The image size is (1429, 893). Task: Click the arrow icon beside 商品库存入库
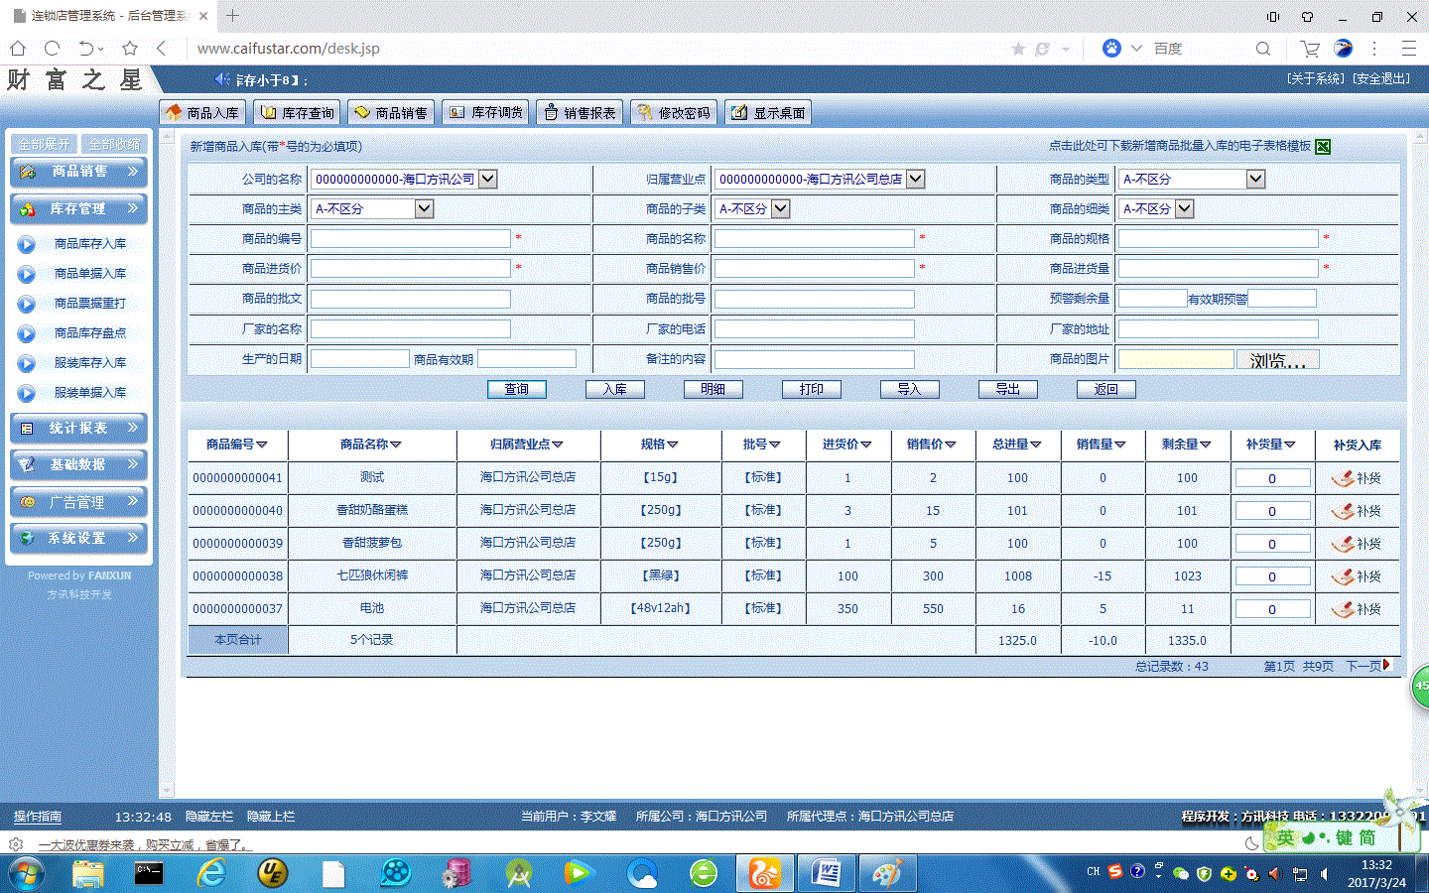coord(27,244)
